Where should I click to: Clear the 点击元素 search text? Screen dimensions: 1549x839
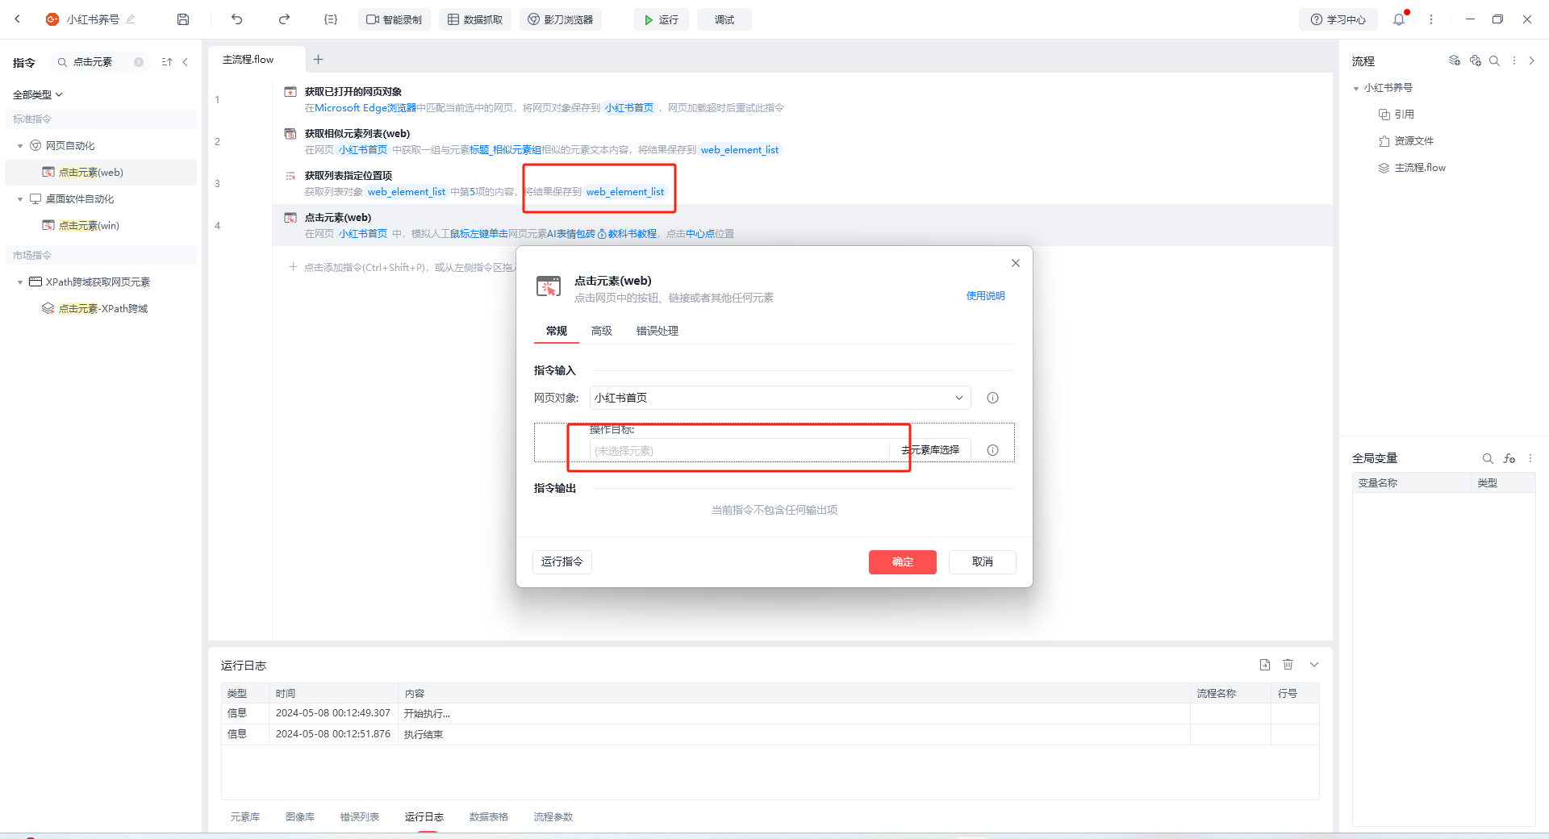tap(139, 62)
